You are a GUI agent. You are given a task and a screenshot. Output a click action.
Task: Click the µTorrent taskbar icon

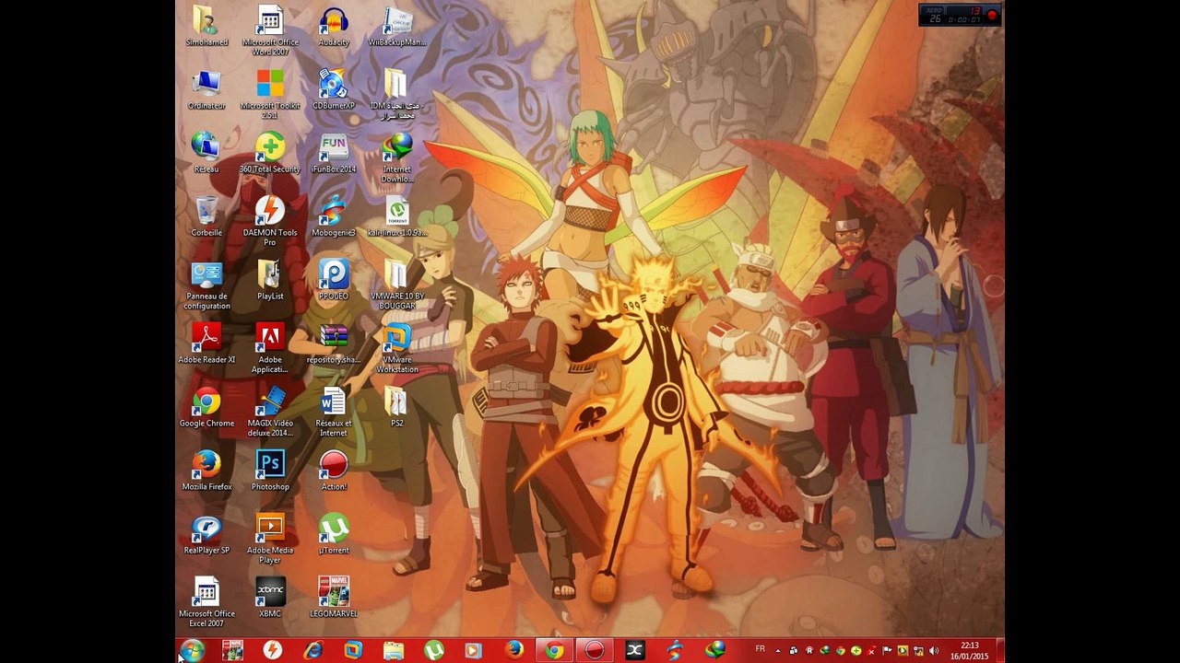point(433,650)
